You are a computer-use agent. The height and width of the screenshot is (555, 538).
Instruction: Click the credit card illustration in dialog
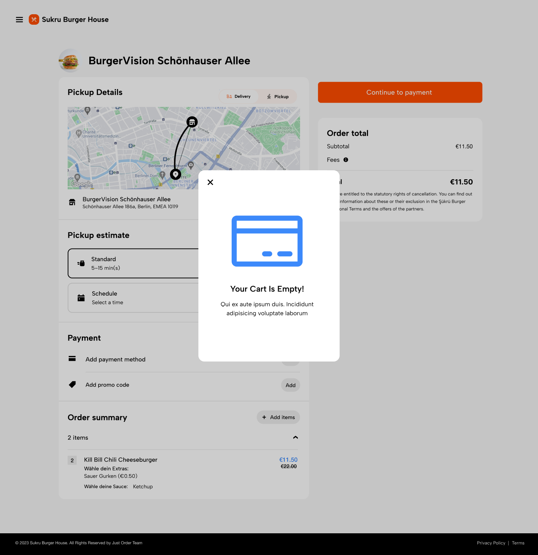267,241
